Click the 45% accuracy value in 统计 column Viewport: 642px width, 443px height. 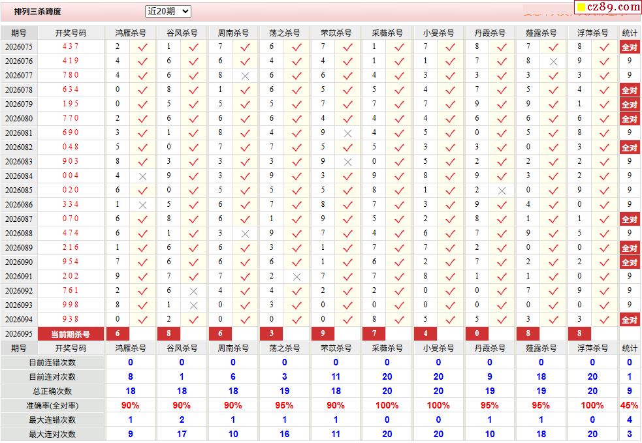(630, 405)
